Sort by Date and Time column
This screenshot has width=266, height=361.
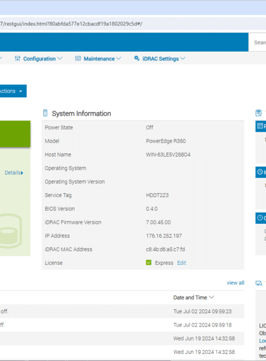point(193,298)
